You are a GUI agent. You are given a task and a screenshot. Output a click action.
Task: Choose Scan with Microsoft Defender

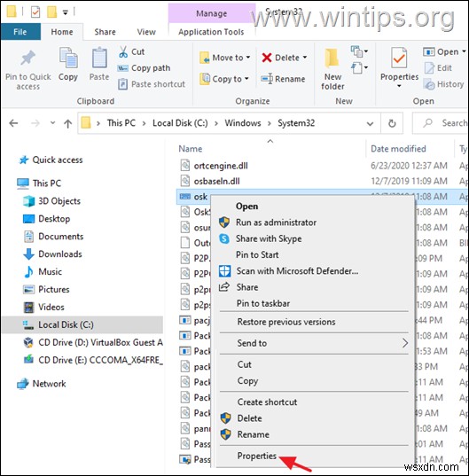pyautogui.click(x=297, y=270)
